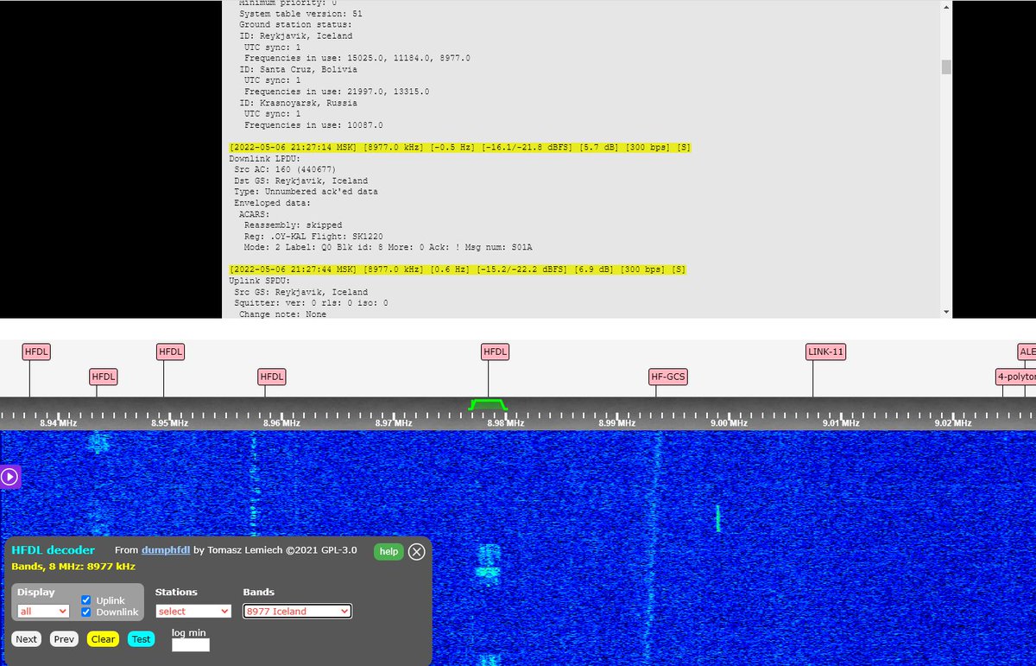Open the green help button
1036x666 pixels.
coord(388,551)
